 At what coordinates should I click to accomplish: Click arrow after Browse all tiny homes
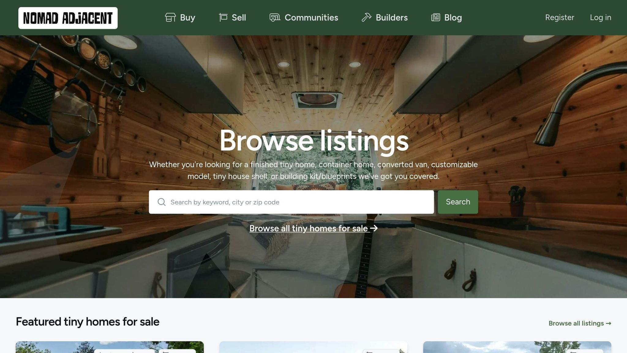(x=374, y=228)
